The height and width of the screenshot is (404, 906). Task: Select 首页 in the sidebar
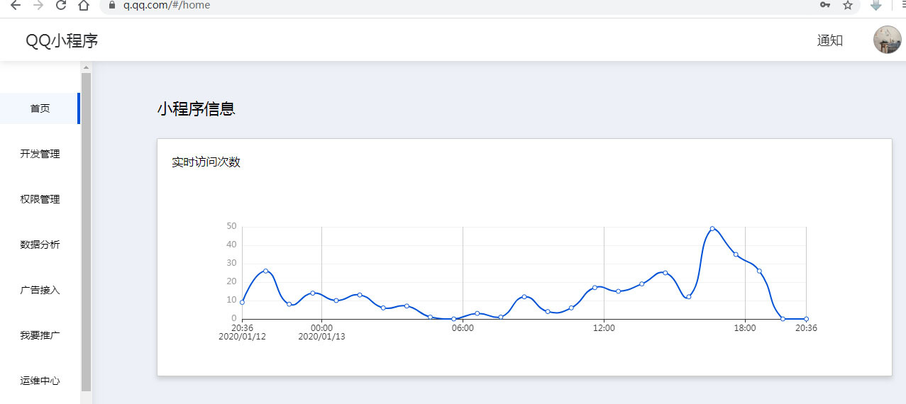pos(40,108)
